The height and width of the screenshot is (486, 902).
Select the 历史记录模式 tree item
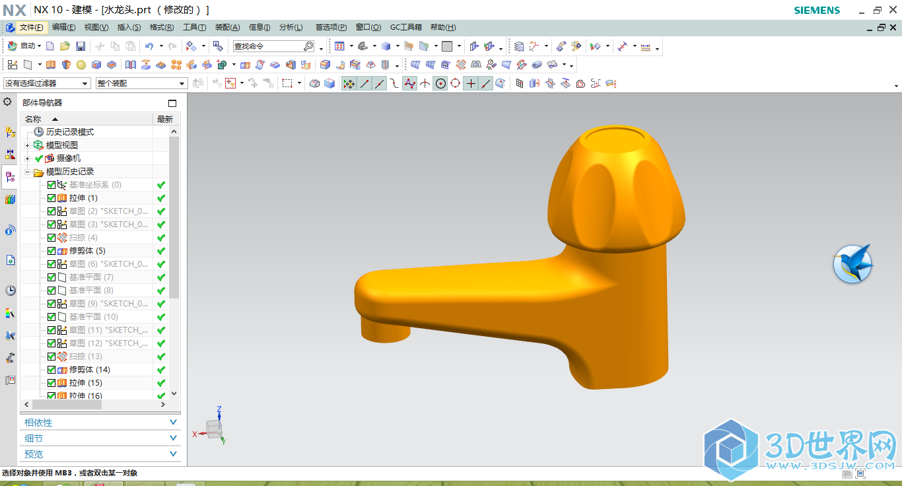pyautogui.click(x=70, y=132)
